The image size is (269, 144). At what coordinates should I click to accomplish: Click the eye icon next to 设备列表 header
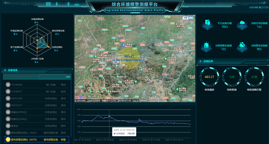[x=5, y=70]
